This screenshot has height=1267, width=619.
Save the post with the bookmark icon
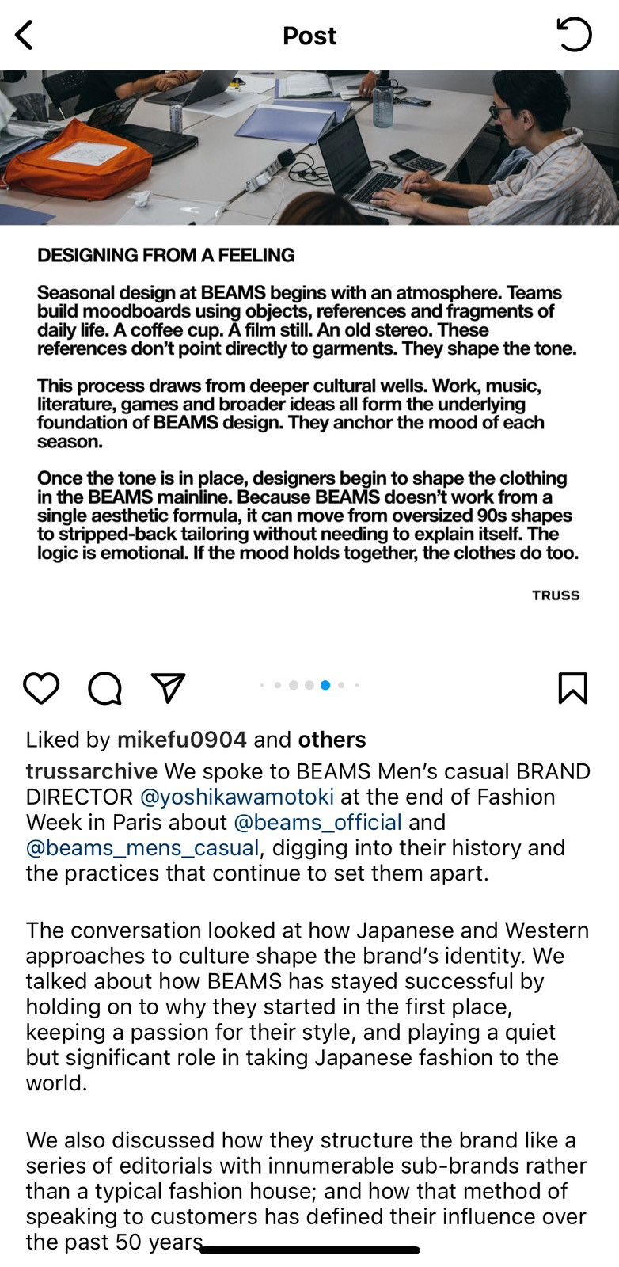pos(572,688)
